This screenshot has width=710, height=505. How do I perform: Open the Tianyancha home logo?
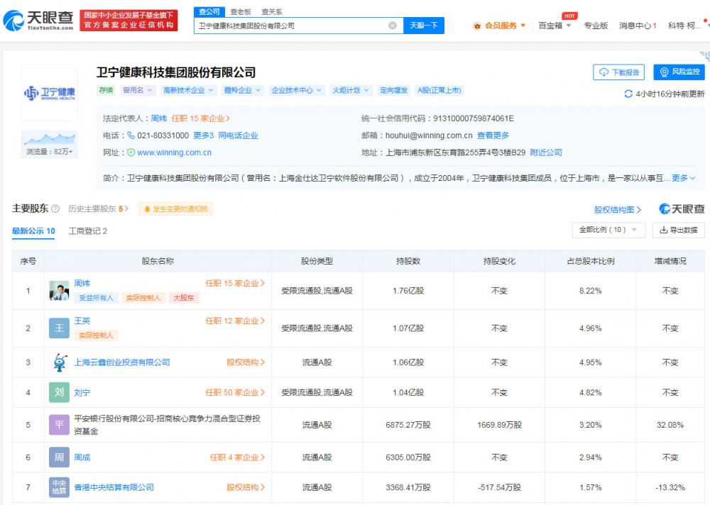coord(38,21)
